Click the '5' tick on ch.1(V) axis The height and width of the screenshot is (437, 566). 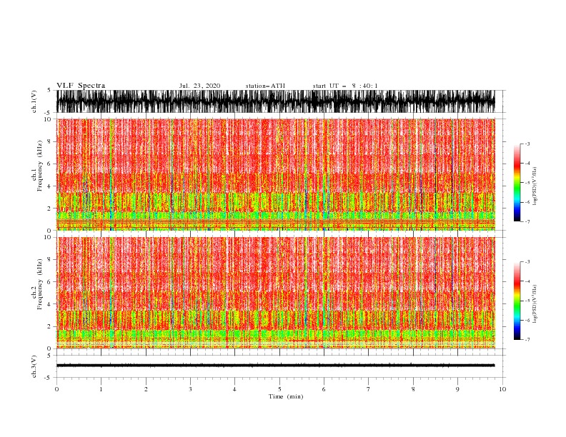point(49,91)
